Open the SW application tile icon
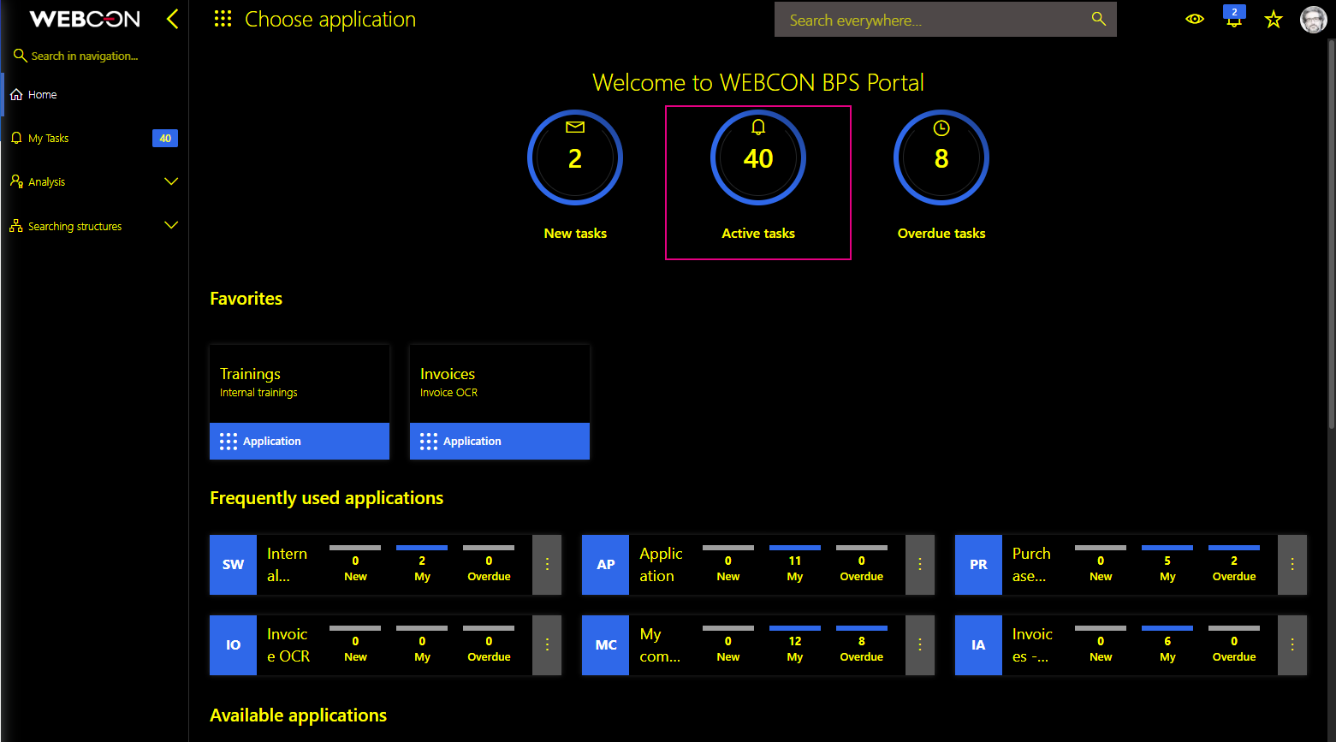Viewport: 1336px width, 742px height. 233,565
